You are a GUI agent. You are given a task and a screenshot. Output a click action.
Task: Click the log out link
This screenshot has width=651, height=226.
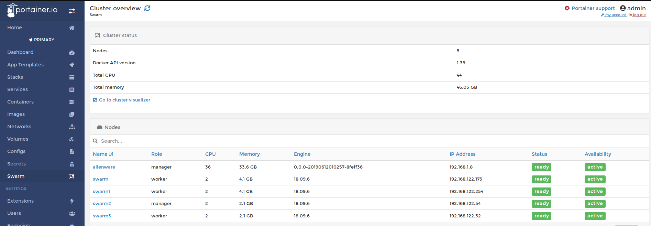[x=637, y=15]
